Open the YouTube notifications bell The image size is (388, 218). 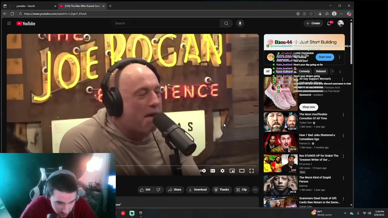(329, 23)
